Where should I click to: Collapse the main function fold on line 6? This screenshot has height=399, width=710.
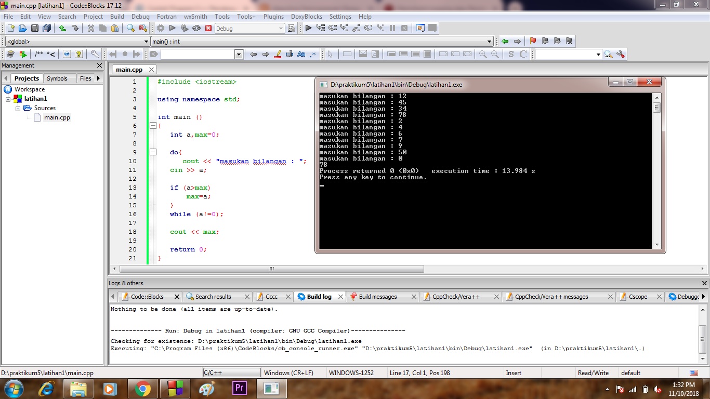coord(153,126)
